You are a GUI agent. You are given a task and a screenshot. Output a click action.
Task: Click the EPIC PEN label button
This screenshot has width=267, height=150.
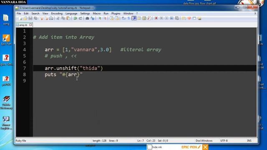(x=191, y=147)
